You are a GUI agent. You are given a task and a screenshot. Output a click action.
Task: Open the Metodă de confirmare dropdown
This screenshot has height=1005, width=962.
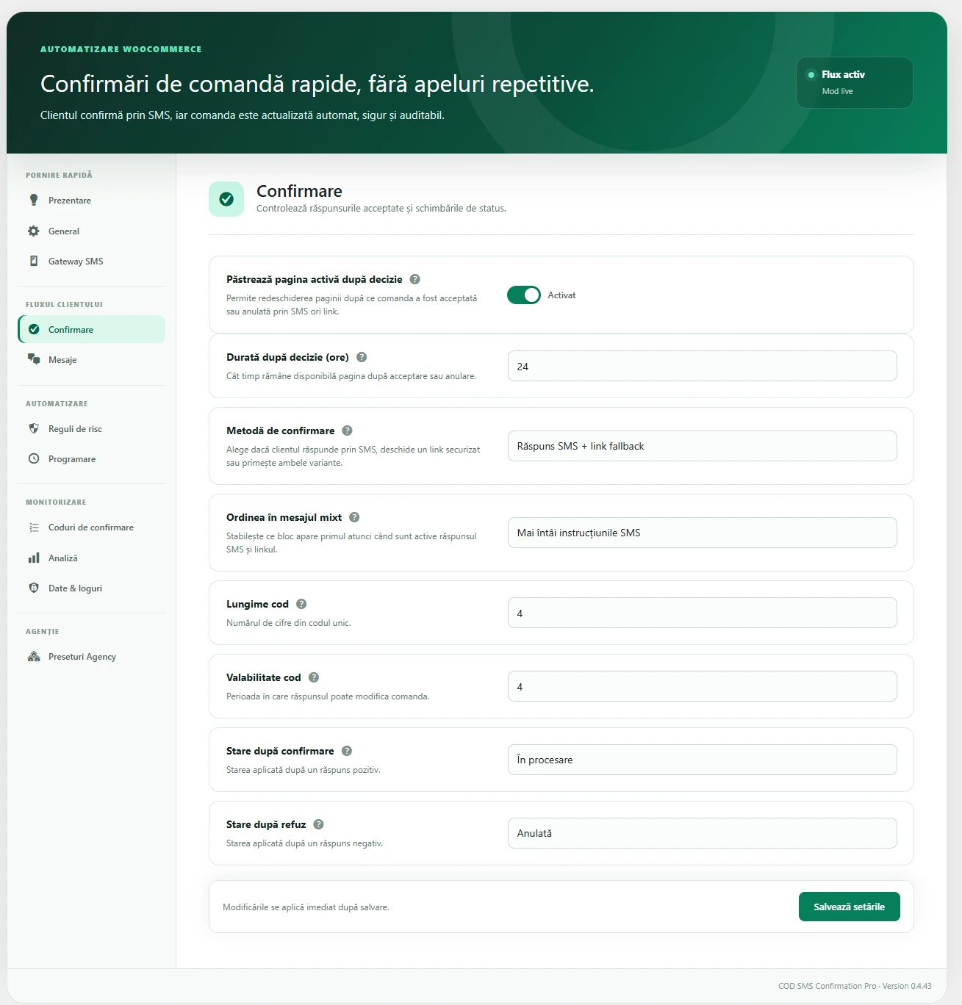702,446
